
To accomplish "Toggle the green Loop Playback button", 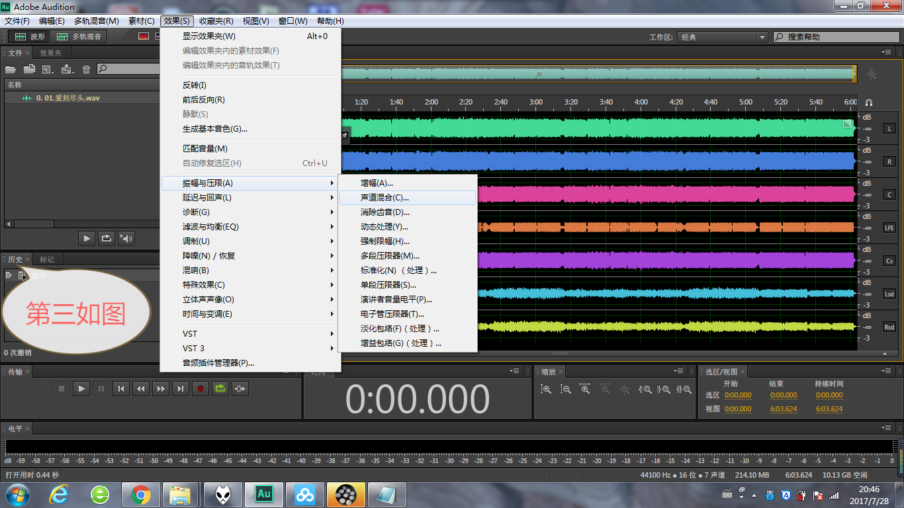I will pos(220,389).
